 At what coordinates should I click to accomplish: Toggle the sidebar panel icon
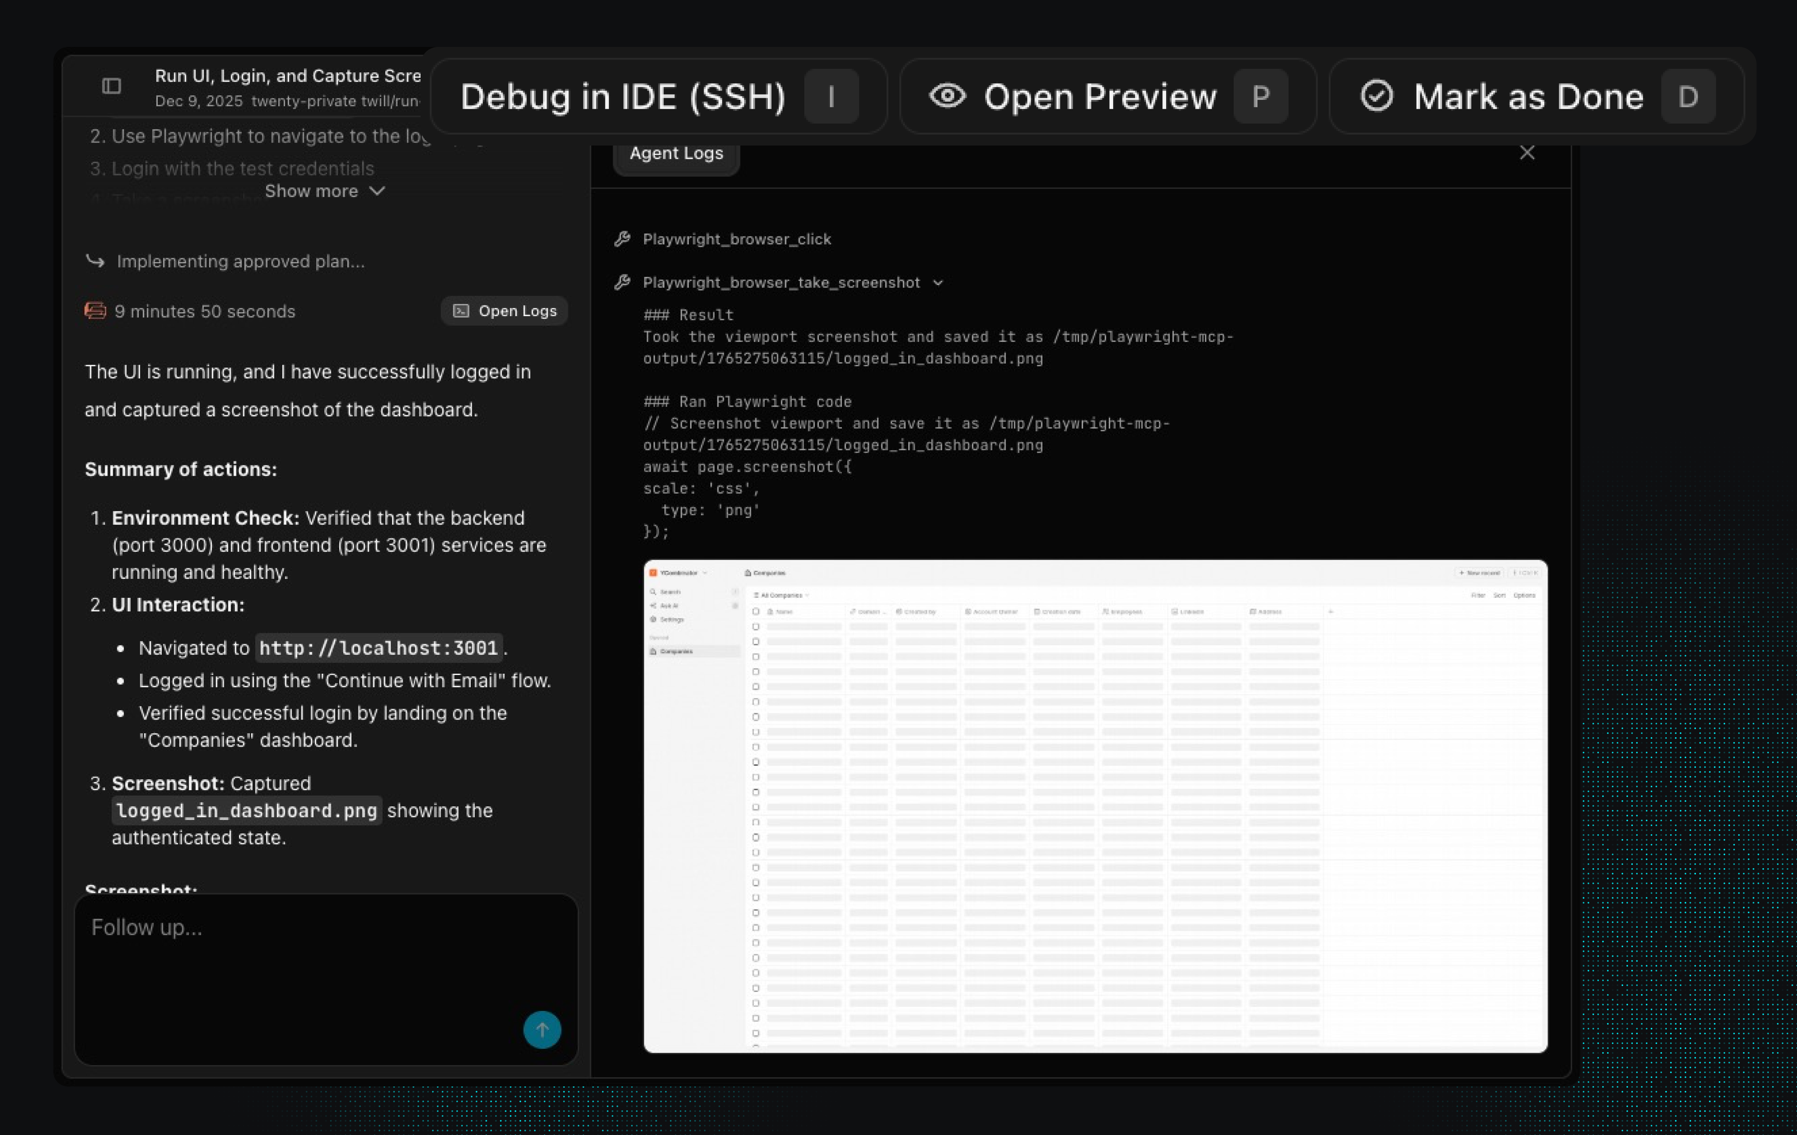point(111,86)
